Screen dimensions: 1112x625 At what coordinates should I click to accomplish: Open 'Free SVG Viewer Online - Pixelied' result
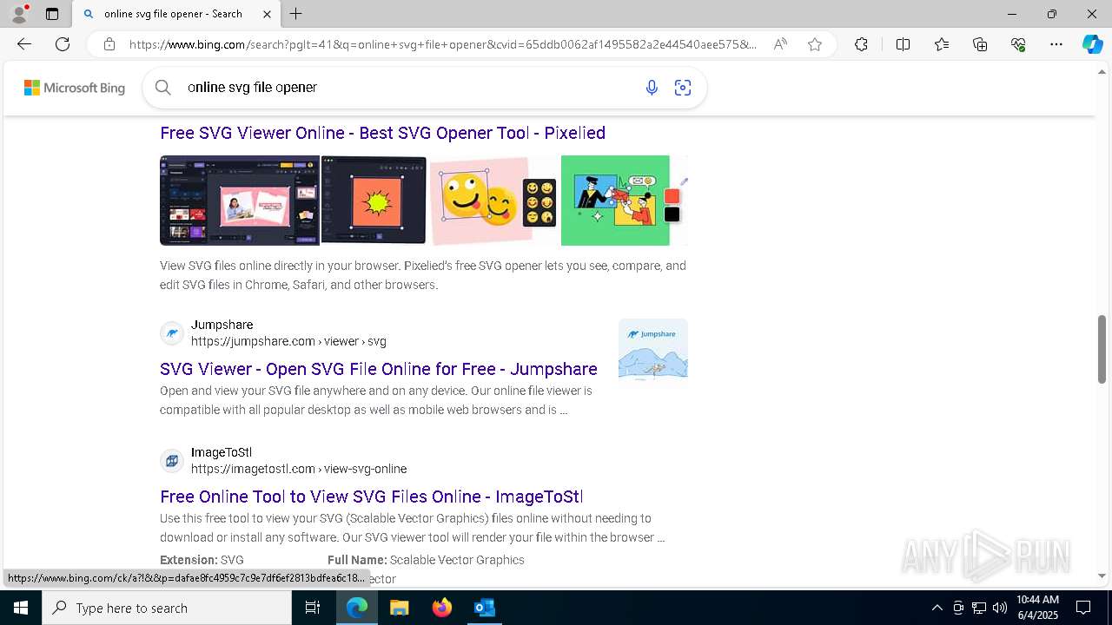coord(382,133)
